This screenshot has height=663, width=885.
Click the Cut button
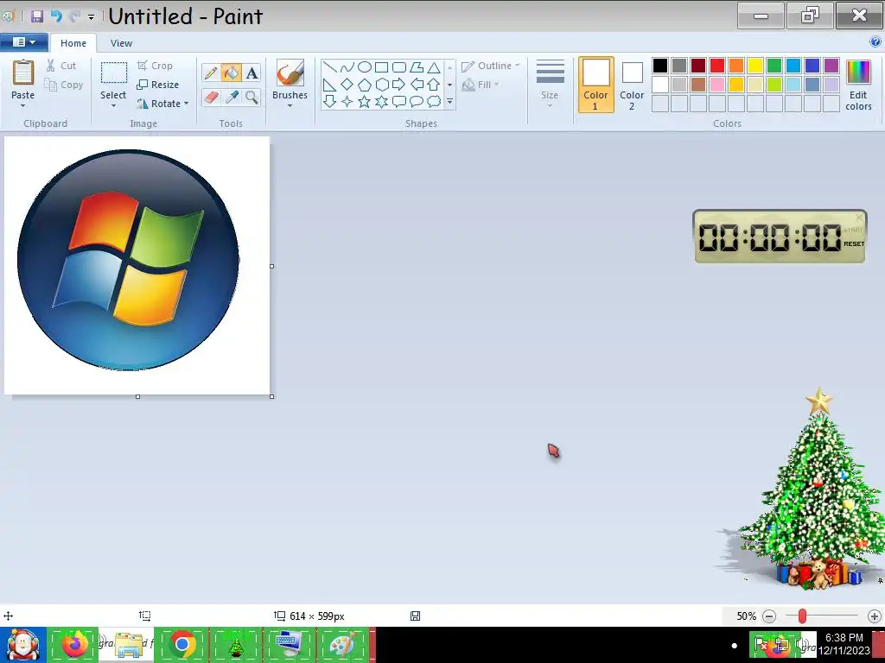pos(61,66)
